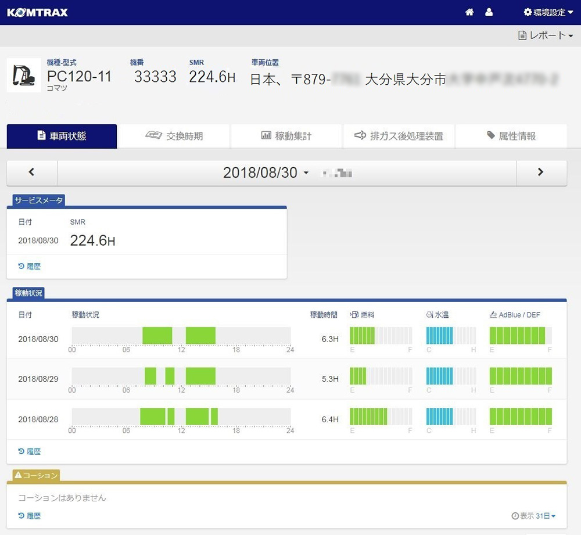This screenshot has height=535, width=581.
Task: Go to next date with right arrow
Action: point(541,173)
